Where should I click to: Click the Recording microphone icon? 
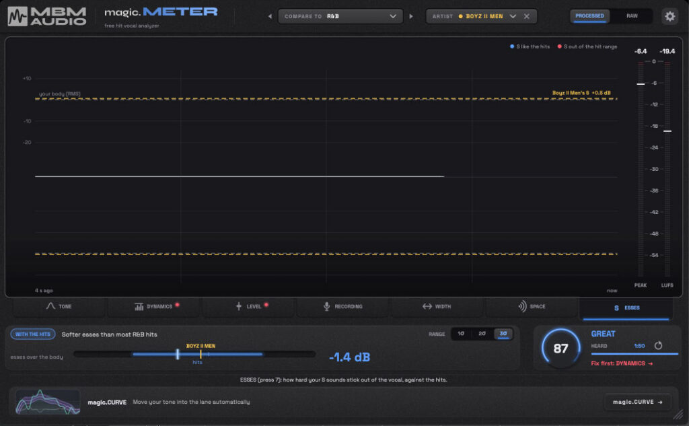pos(326,306)
